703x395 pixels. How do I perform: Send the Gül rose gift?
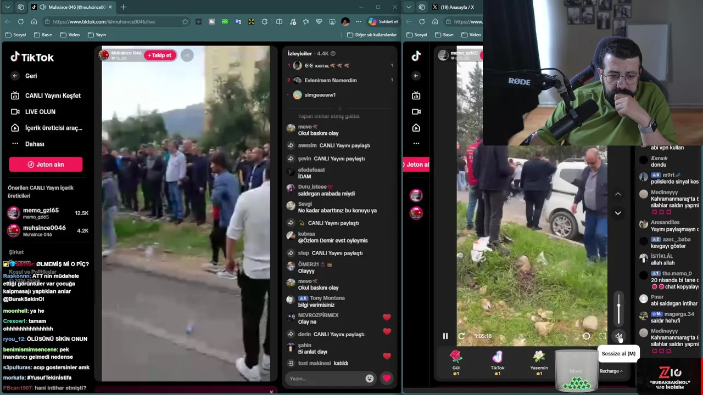[456, 363]
